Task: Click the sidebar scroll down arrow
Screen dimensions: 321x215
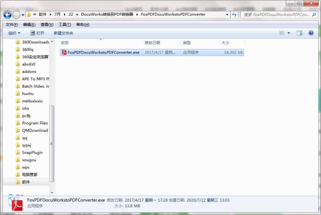Action: pos(52,193)
